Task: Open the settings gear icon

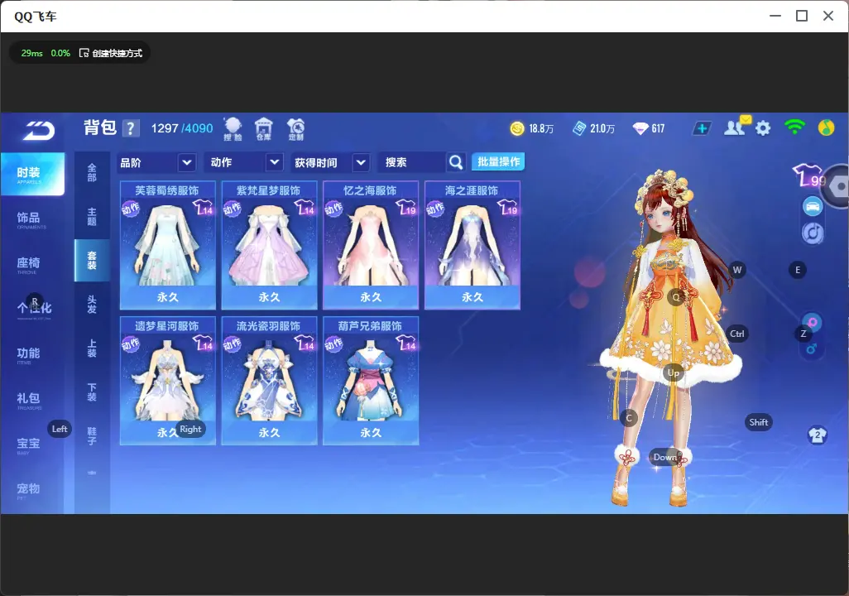Action: pyautogui.click(x=763, y=128)
